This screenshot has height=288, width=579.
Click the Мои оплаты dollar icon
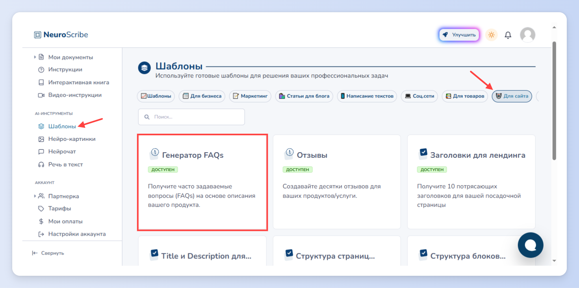coord(41,222)
